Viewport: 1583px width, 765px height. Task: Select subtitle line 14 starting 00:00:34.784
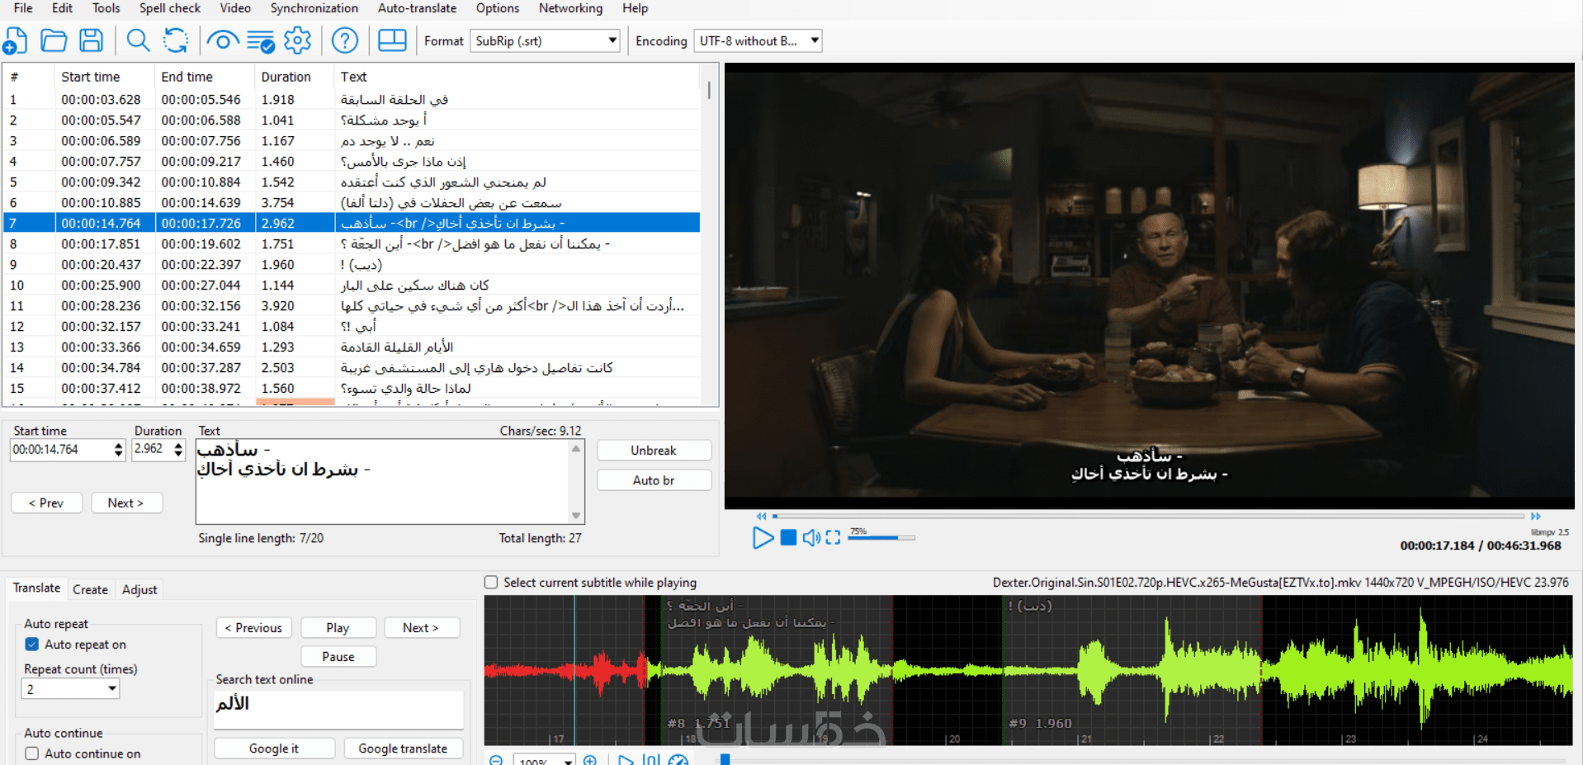pos(352,368)
